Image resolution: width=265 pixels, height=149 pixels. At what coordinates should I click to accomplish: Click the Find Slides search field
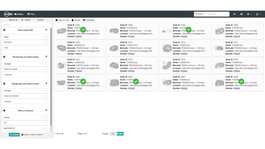click(x=217, y=14)
